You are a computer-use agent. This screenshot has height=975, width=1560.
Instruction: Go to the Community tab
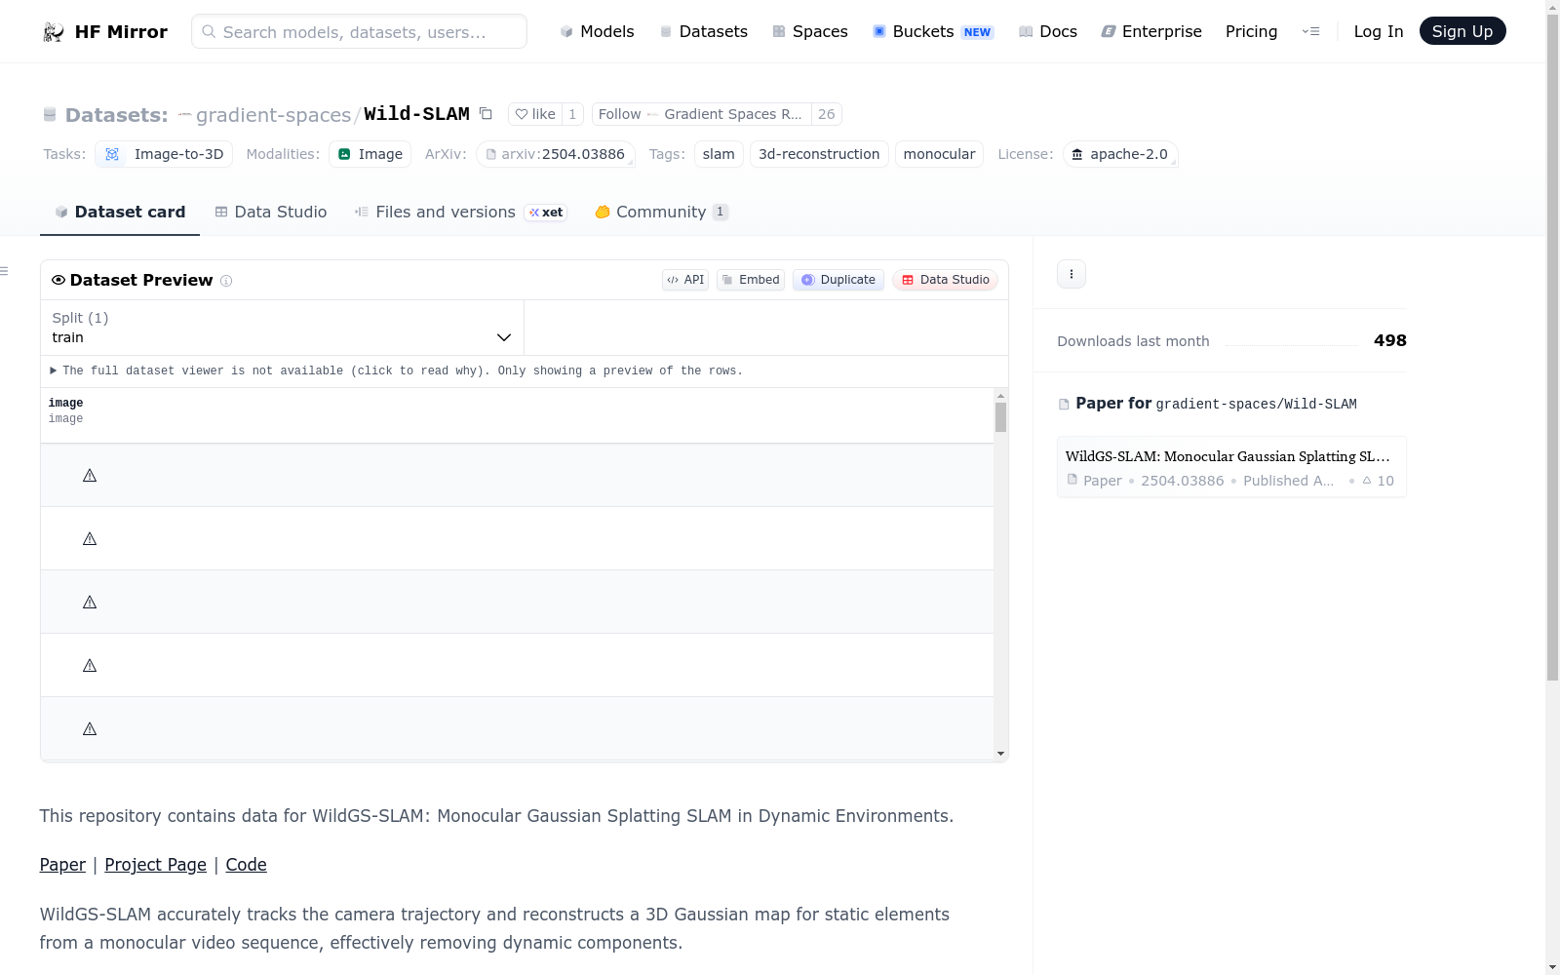(661, 212)
